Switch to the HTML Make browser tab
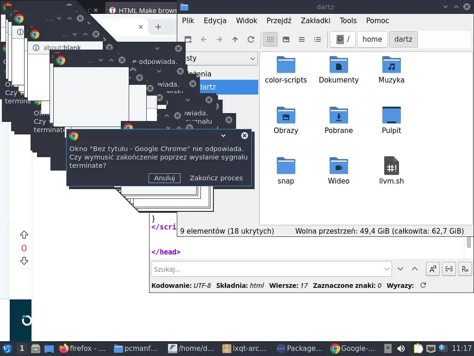 143,10
